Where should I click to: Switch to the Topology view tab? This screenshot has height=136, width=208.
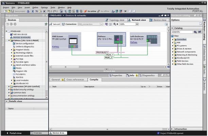coord(115,20)
